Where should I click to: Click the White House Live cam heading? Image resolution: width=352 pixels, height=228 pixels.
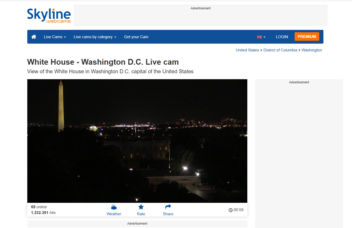click(103, 62)
